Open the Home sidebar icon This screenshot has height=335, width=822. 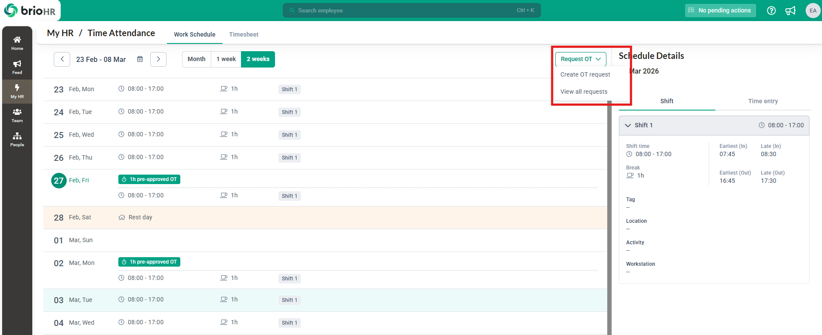tap(17, 43)
